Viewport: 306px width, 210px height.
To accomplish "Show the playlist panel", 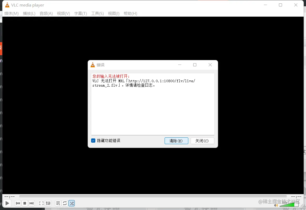I will 58,203.
